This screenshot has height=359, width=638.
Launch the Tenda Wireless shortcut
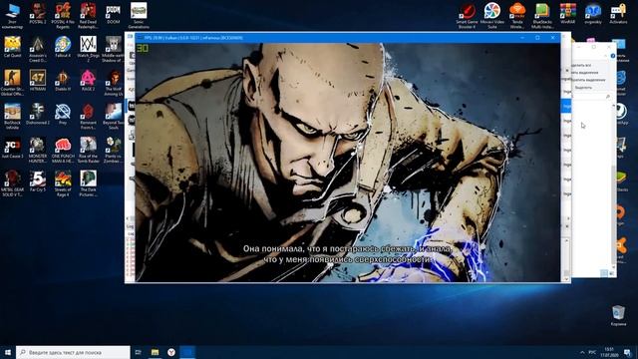pos(517,16)
